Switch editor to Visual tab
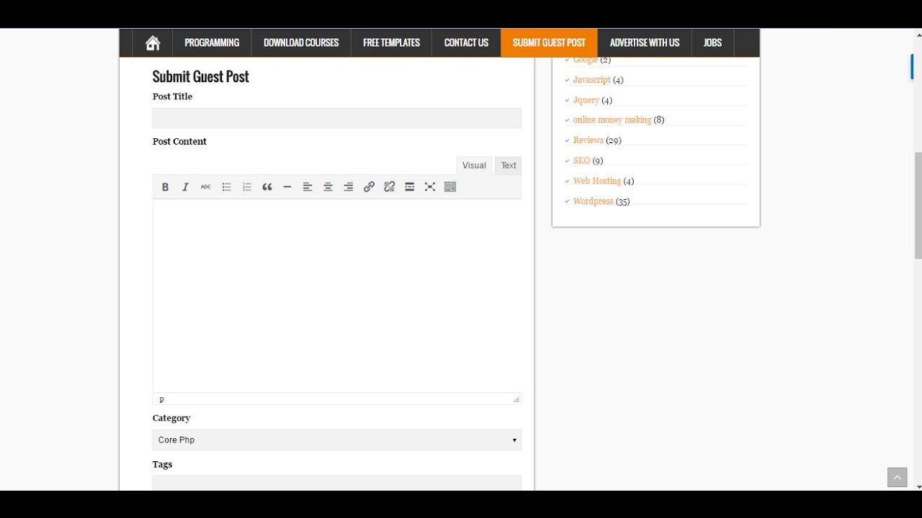The image size is (922, 518). click(x=474, y=165)
